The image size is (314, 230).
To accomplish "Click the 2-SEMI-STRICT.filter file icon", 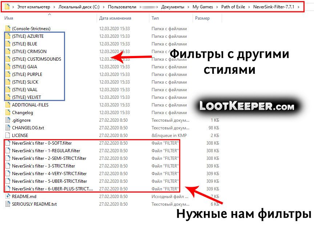I will point(8,158).
